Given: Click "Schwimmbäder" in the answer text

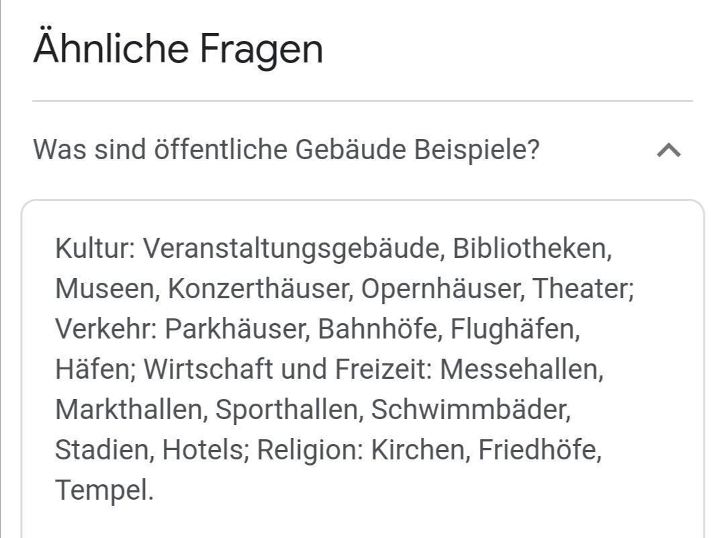Looking at the screenshot, I should [469, 410].
